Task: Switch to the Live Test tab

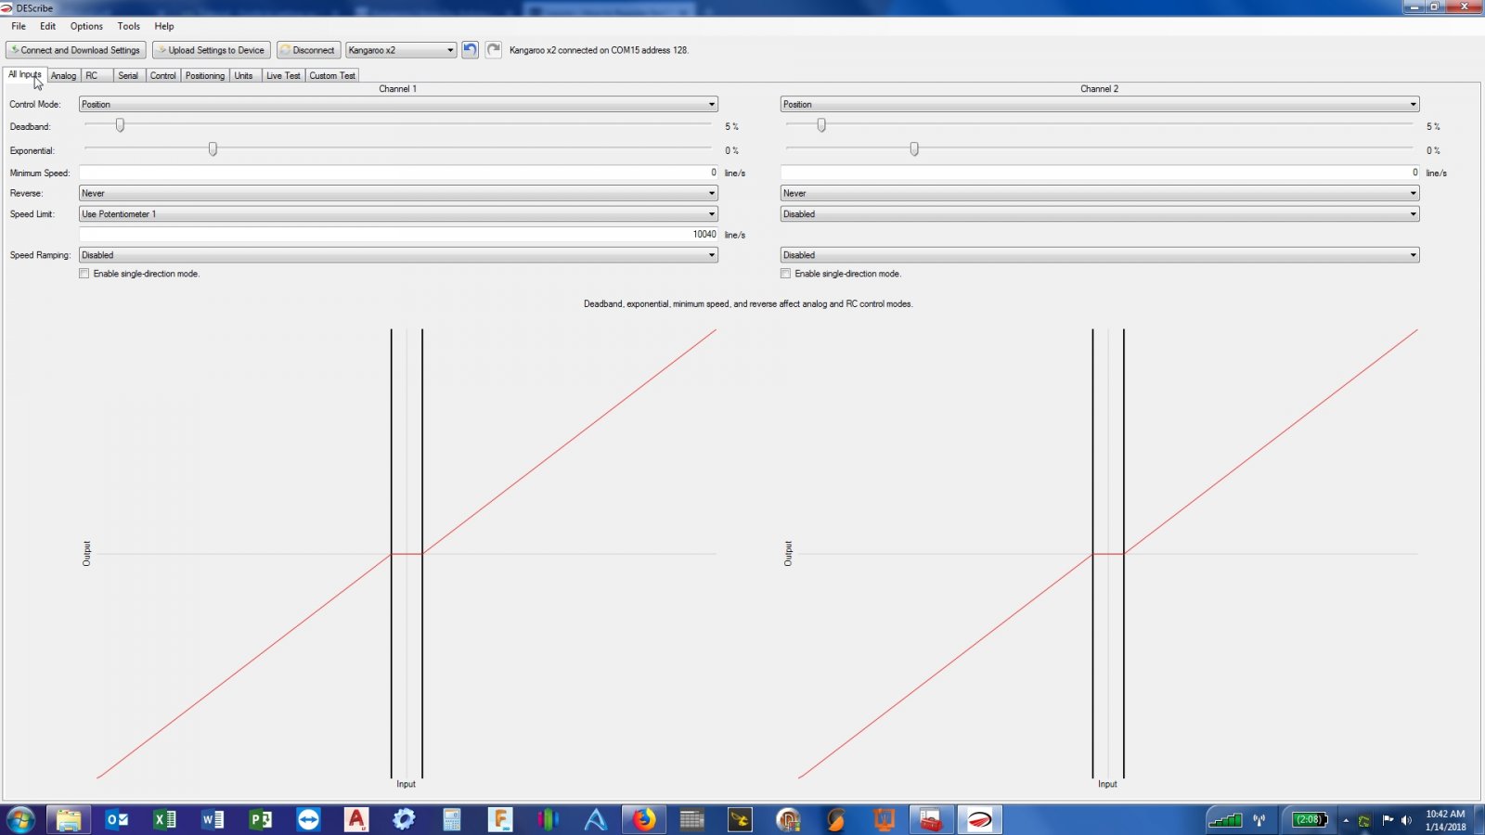Action: coord(283,76)
